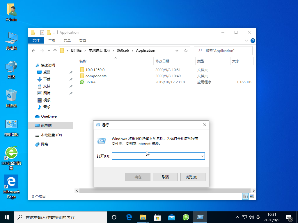
Task: Select 本地磁盘 (D:) in navigation pane
Action: click(x=51, y=135)
